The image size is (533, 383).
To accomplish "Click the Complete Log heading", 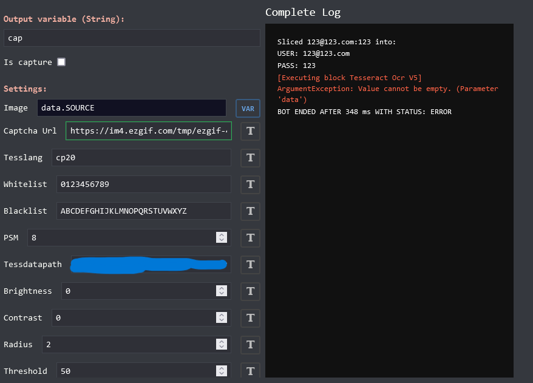I will click(x=303, y=13).
